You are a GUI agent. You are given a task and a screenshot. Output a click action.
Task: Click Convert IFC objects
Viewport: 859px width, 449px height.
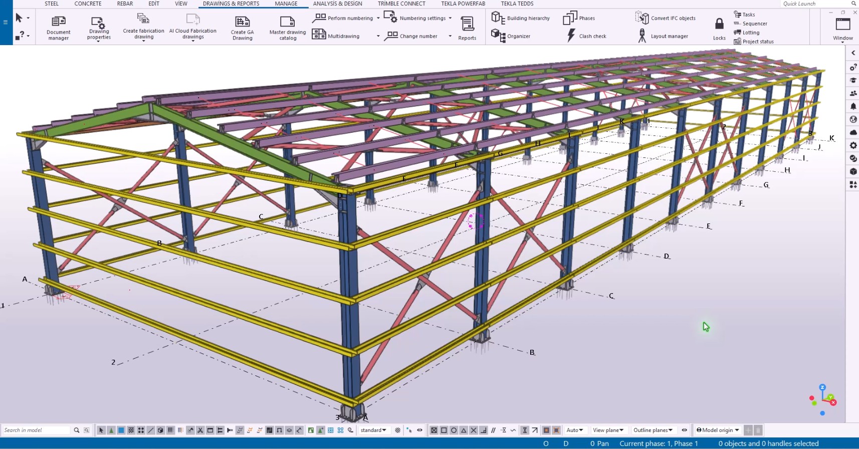(x=665, y=18)
